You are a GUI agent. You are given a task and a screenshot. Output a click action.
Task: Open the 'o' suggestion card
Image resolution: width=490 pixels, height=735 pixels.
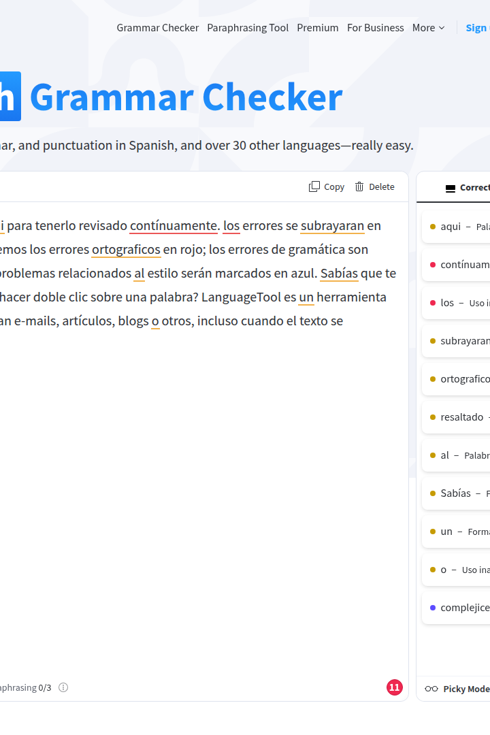[456, 570]
